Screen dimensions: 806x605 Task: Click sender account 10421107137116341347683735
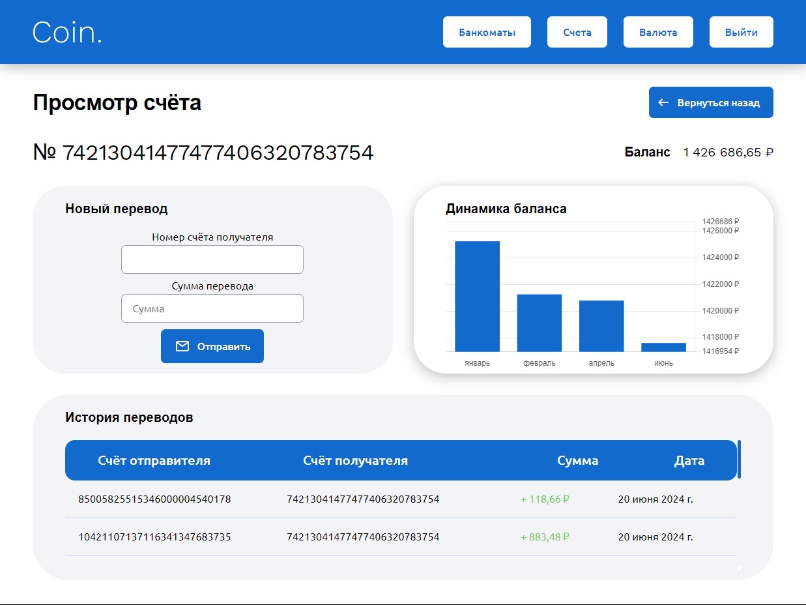point(154,537)
